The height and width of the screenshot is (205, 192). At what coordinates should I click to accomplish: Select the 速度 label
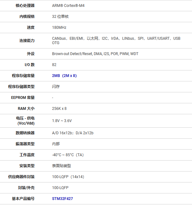(x=31, y=28)
